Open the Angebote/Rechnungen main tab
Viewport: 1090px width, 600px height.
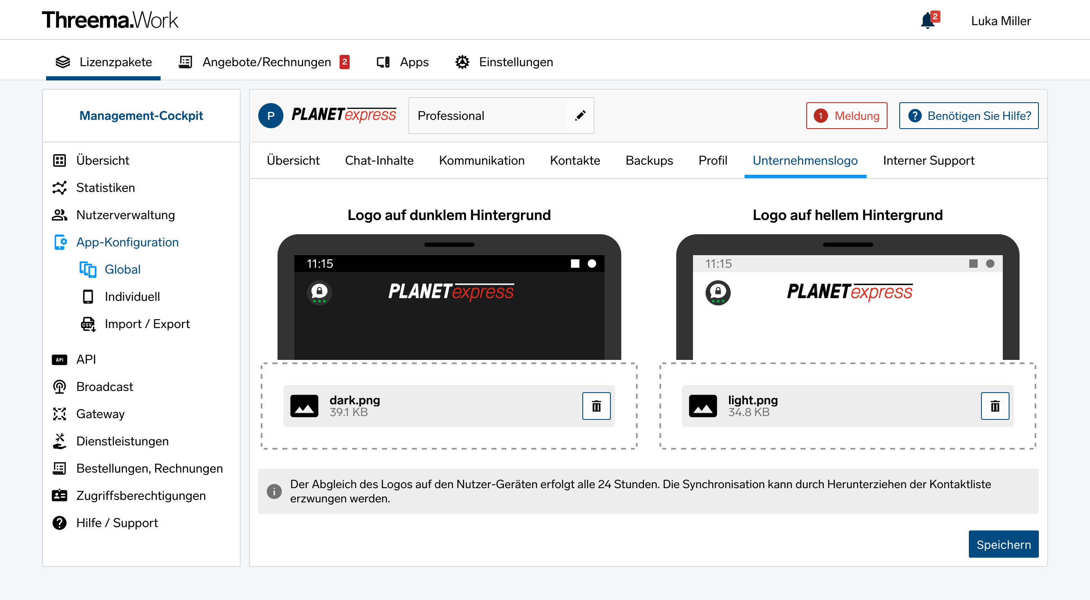265,62
